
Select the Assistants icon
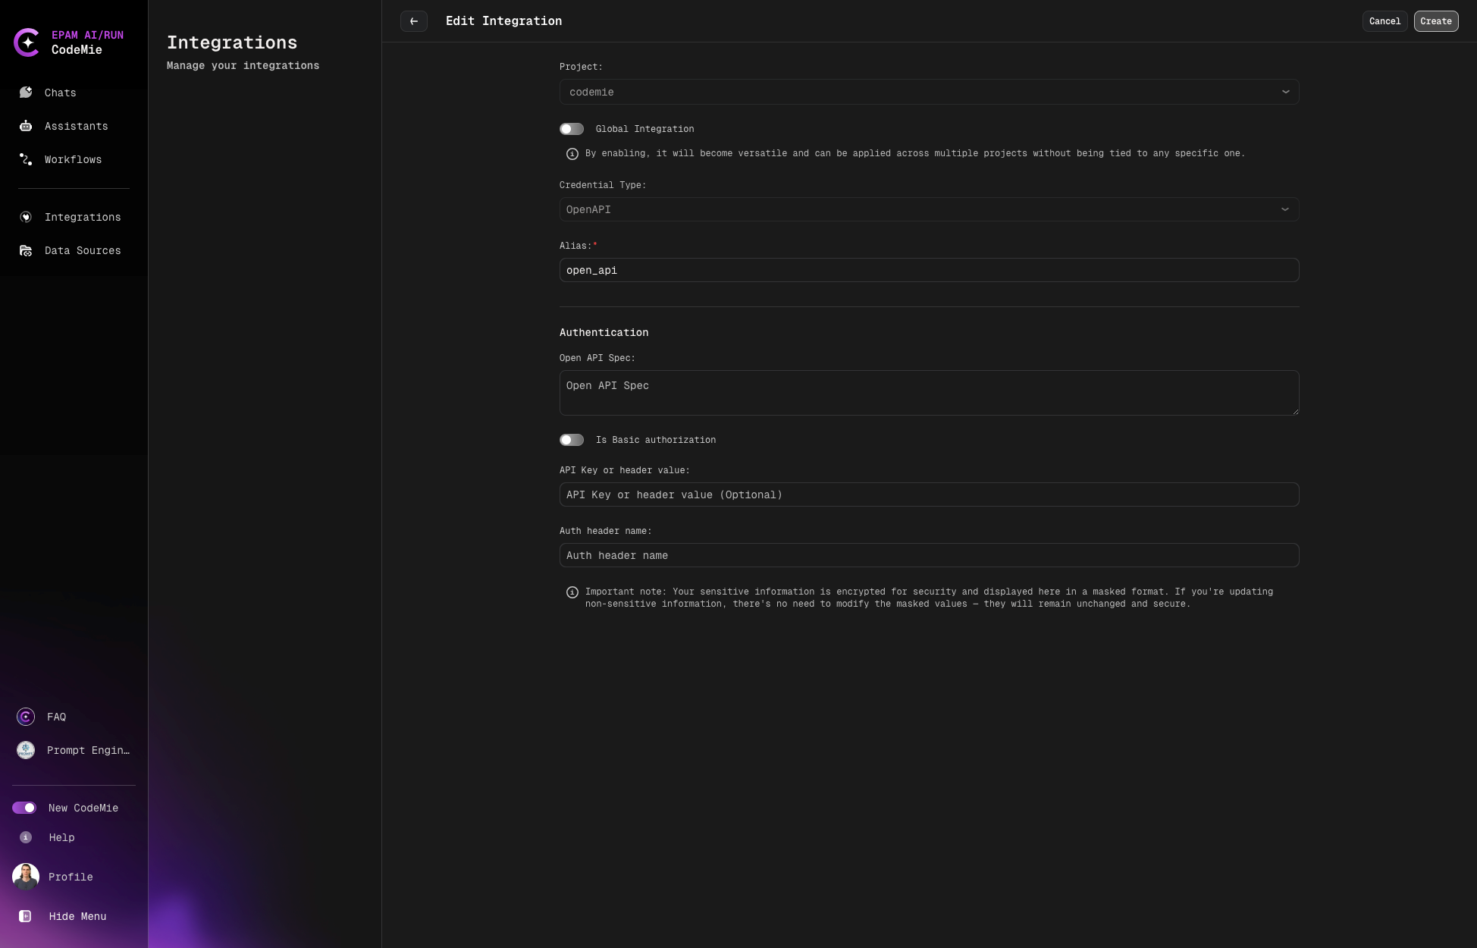click(25, 125)
